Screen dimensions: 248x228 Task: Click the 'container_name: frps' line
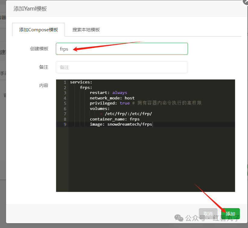coord(115,119)
